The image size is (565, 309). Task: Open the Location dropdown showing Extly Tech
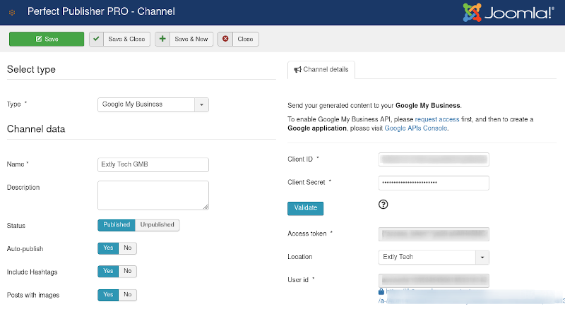pos(434,257)
